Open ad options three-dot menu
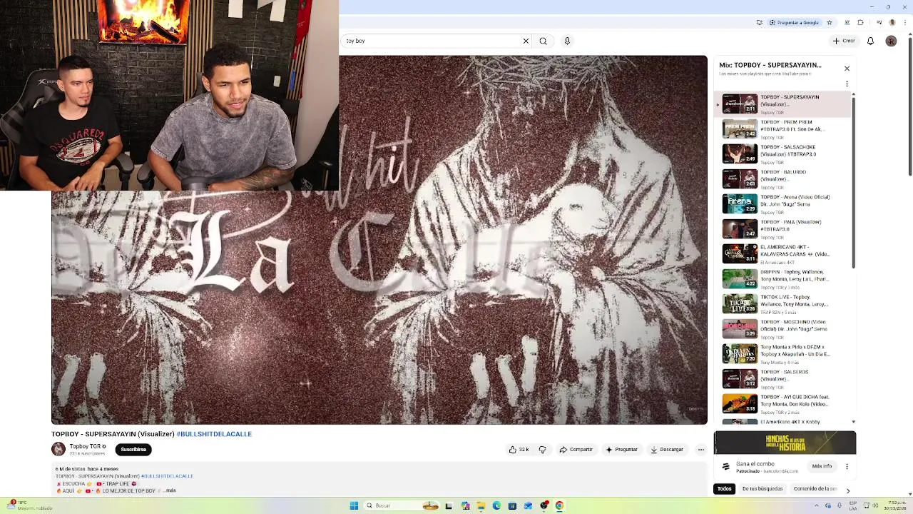Viewport: 913px width, 514px height. (847, 466)
